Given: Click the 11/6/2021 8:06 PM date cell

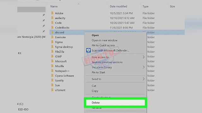Looking at the screenshot, I should 121,28.
